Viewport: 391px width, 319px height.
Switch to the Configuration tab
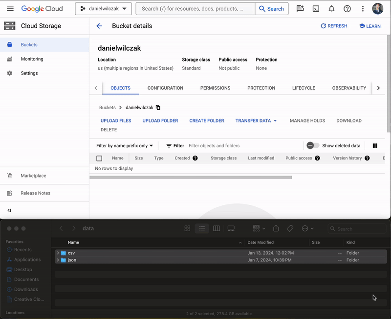click(x=165, y=88)
